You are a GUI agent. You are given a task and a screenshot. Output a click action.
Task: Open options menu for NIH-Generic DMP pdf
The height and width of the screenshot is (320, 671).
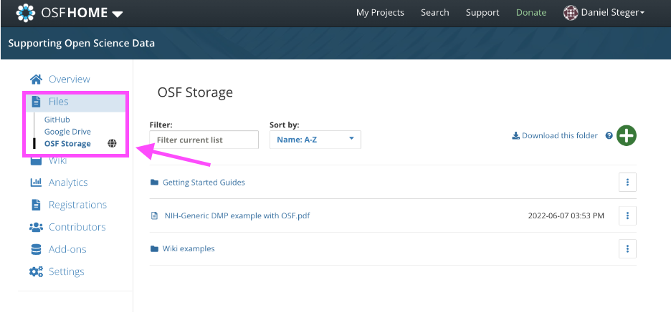tap(627, 215)
